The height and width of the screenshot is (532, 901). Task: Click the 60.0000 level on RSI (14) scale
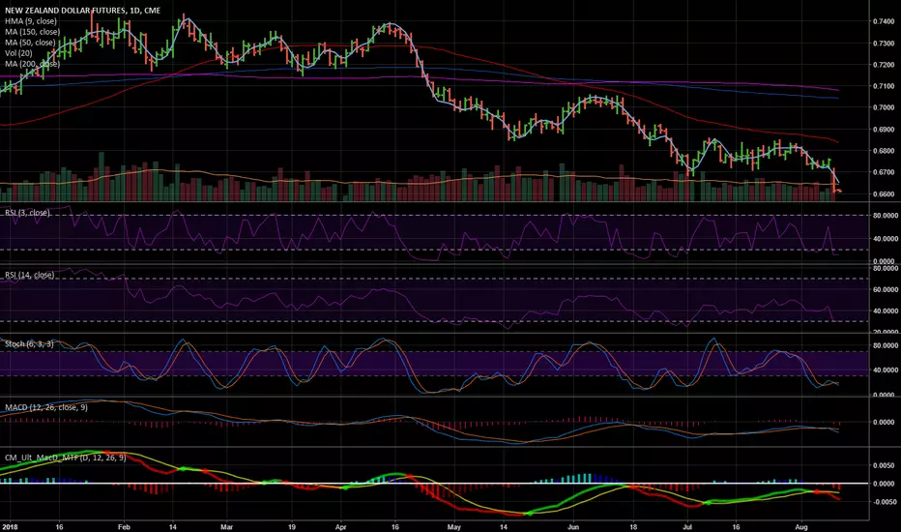point(885,289)
